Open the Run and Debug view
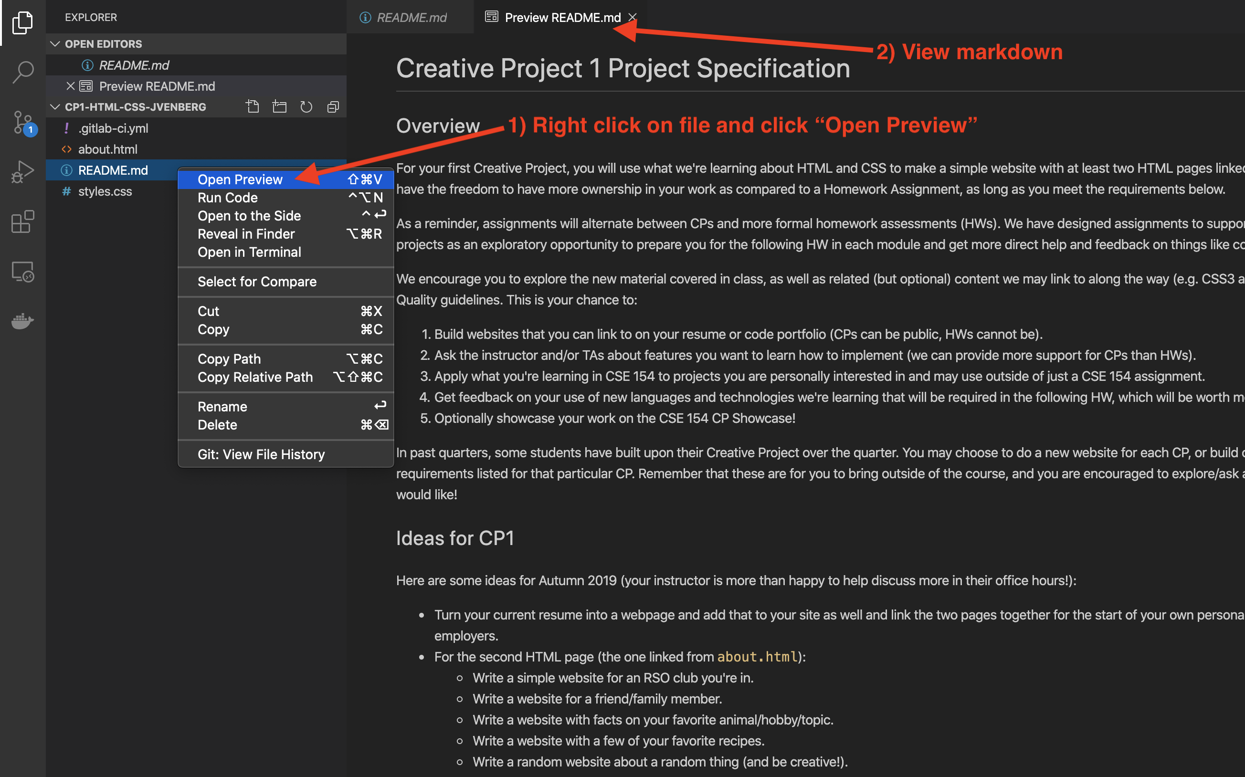 (x=22, y=171)
